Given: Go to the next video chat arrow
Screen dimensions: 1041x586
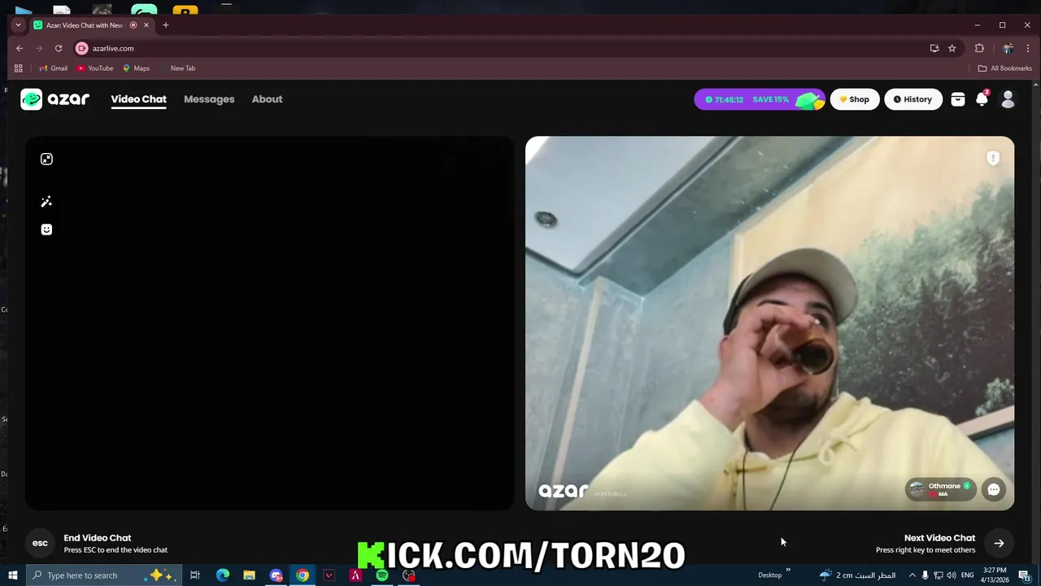Looking at the screenshot, I should pyautogui.click(x=999, y=543).
